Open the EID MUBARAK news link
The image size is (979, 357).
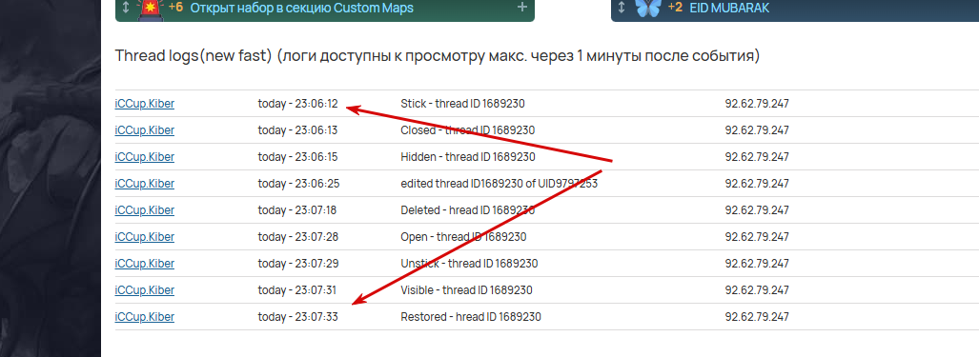(x=729, y=9)
